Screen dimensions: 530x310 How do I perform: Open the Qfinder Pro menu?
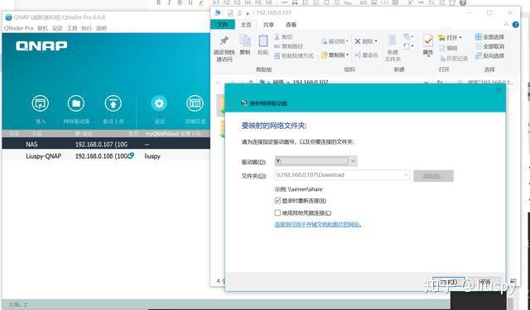click(x=18, y=28)
